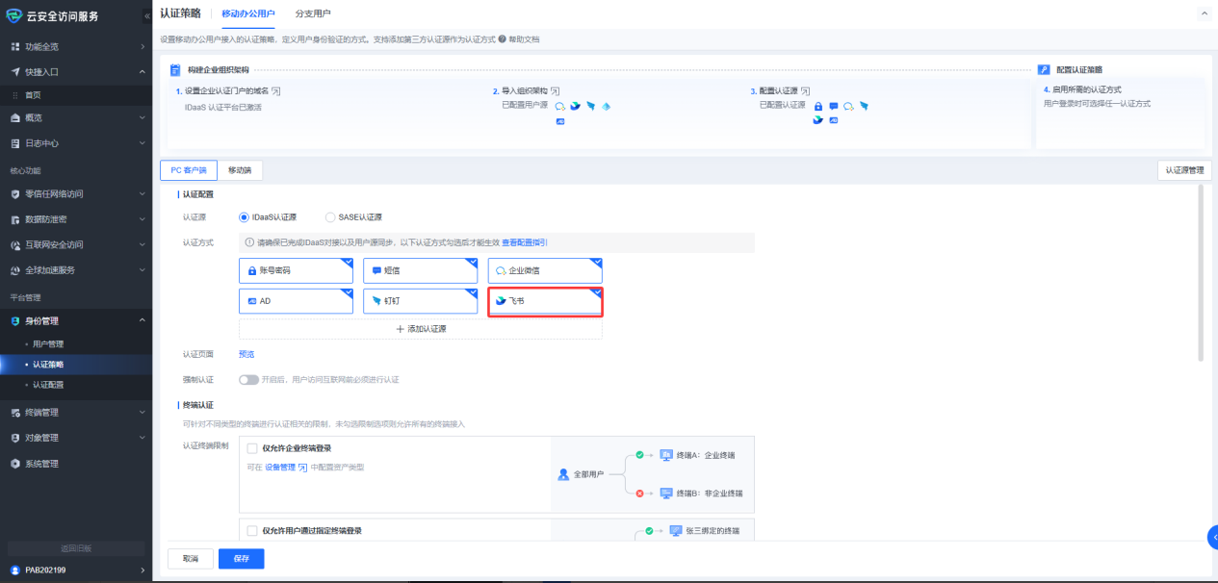Collapse the left sidebar with double-arrow icon
This screenshot has height=583, width=1218.
146,15
